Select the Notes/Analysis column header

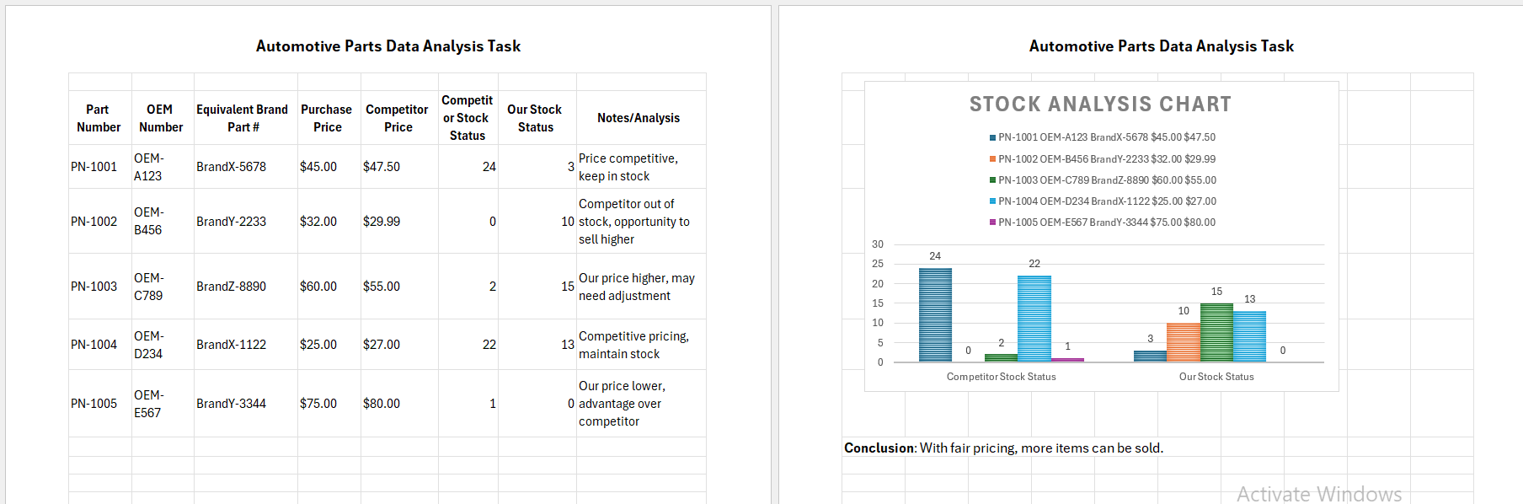point(639,118)
